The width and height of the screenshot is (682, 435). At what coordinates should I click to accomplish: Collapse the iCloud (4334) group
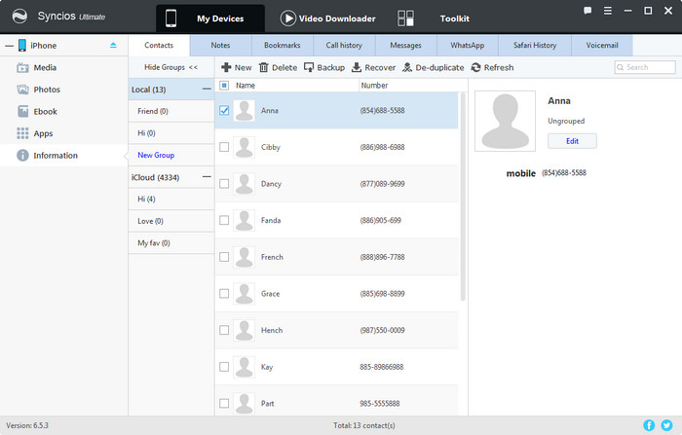click(207, 177)
